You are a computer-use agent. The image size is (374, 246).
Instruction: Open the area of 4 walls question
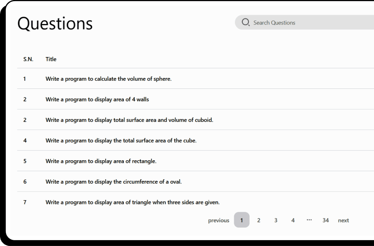97,99
